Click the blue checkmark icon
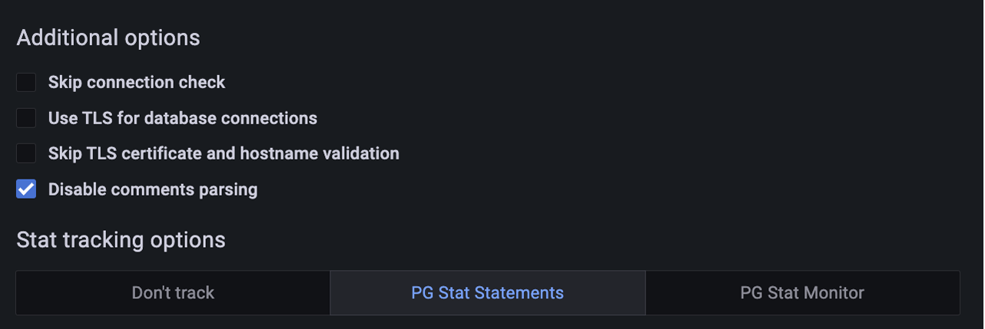The width and height of the screenshot is (985, 329). tap(26, 189)
